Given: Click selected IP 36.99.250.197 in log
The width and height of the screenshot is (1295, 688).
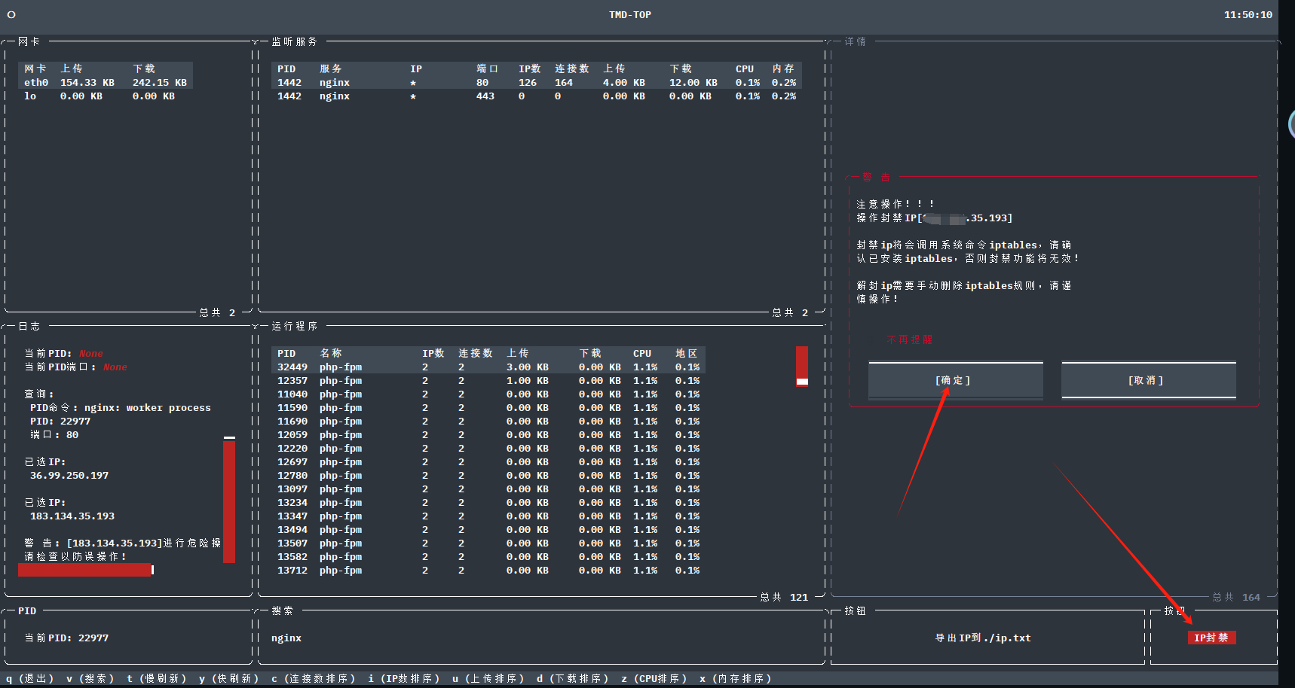Looking at the screenshot, I should coord(69,476).
